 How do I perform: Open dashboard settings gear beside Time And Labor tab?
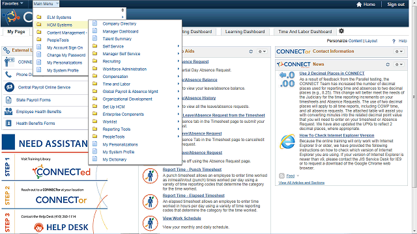pyautogui.click(x=341, y=31)
